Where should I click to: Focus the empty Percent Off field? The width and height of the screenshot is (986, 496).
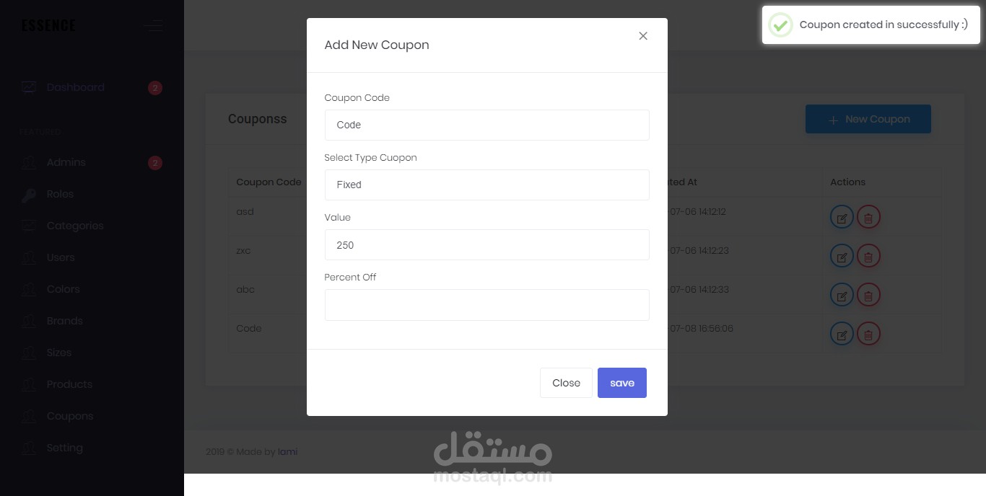pyautogui.click(x=487, y=305)
